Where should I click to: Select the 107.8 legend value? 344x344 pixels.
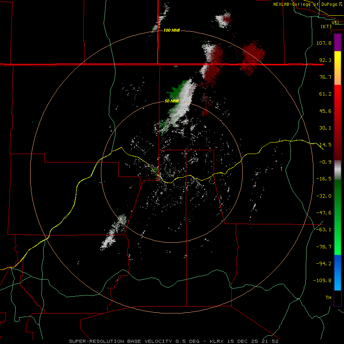coord(324,43)
